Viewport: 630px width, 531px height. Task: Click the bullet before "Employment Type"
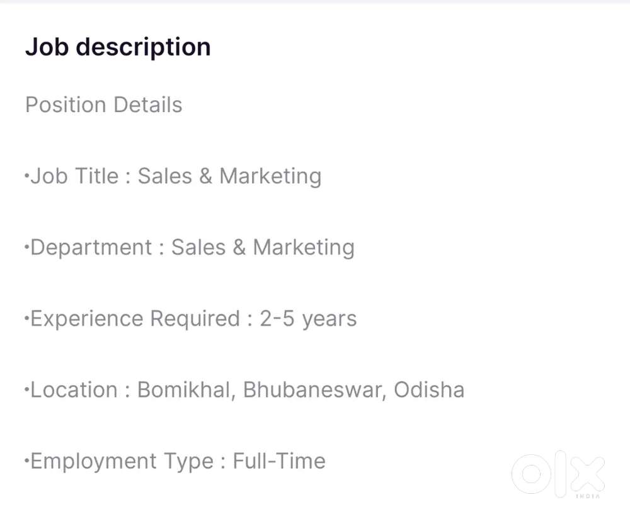click(26, 460)
